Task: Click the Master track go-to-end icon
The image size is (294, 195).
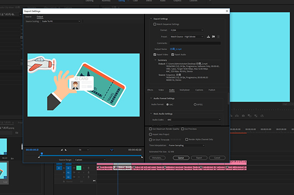Action: 94,181
